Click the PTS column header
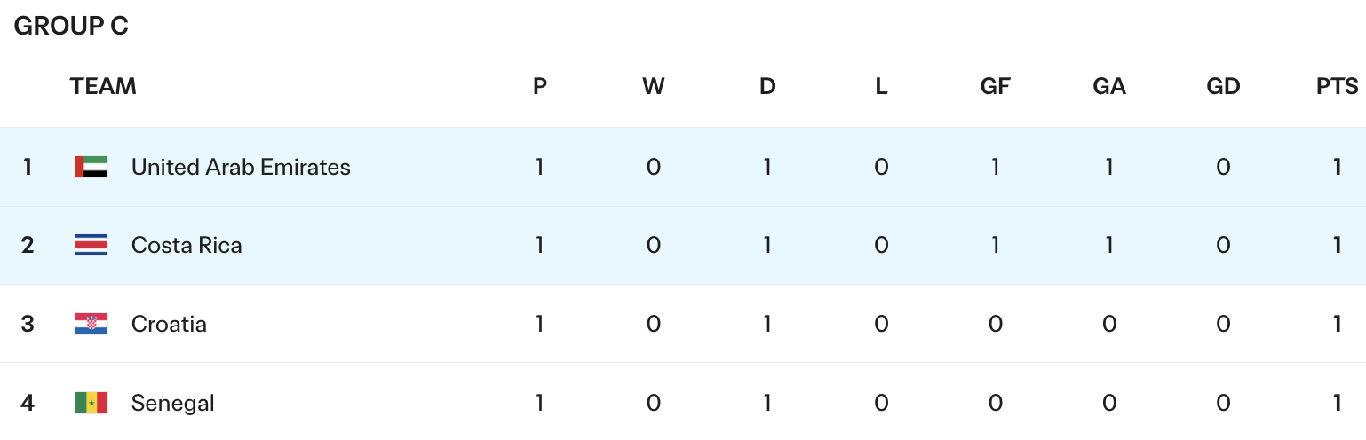This screenshot has width=1366, height=440. click(x=1337, y=86)
